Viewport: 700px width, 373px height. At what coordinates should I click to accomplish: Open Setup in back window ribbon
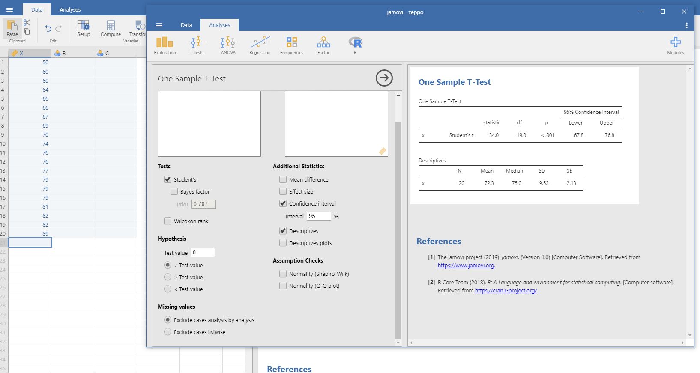tap(84, 28)
